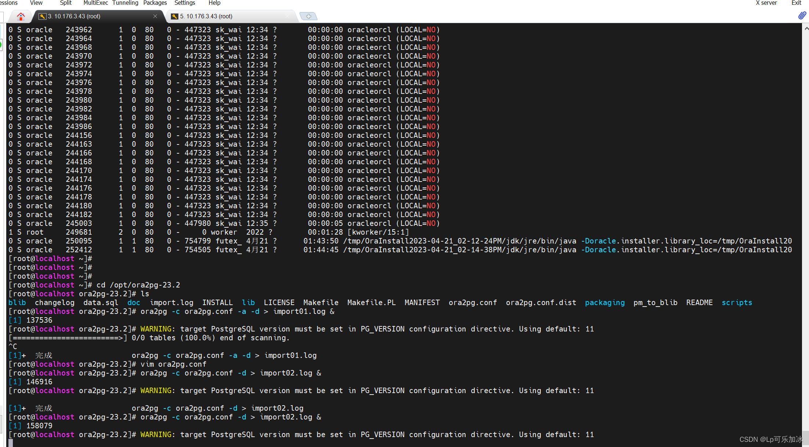Screen dimensions: 809x447
Task: Open the Help menu
Action: pos(214,3)
